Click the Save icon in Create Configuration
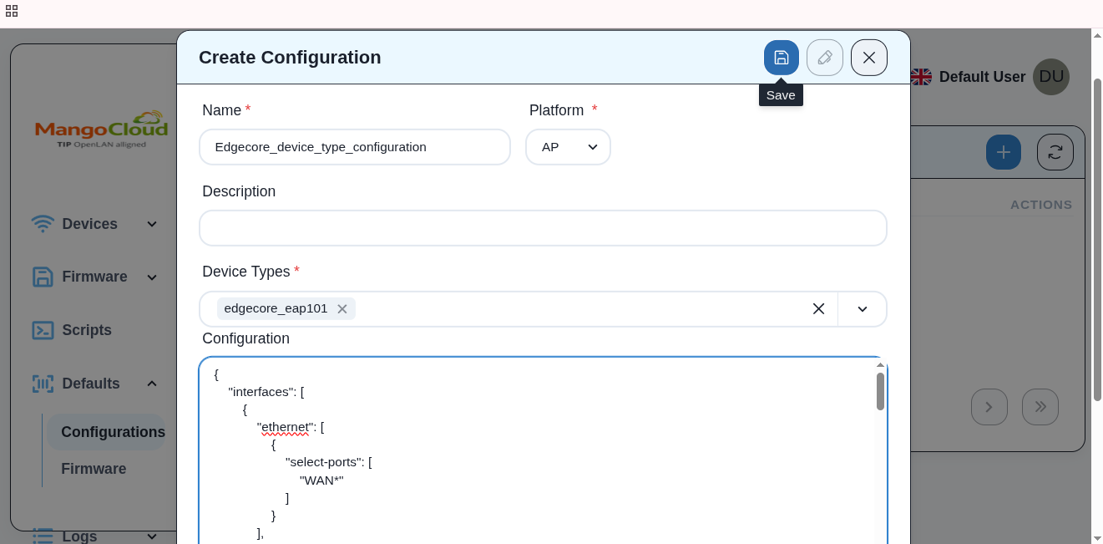Viewport: 1103px width, 544px height. 781,57
